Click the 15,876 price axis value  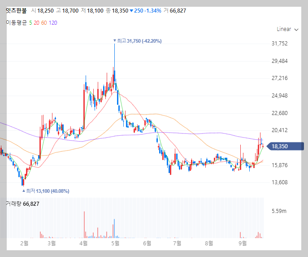coord(279,165)
